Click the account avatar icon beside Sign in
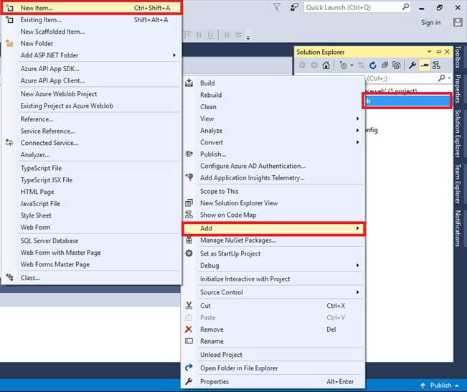The width and height of the screenshot is (467, 392). click(458, 22)
